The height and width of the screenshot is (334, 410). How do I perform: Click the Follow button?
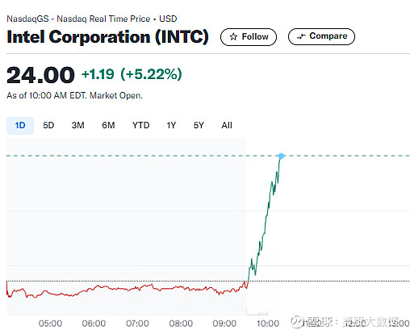[249, 37]
